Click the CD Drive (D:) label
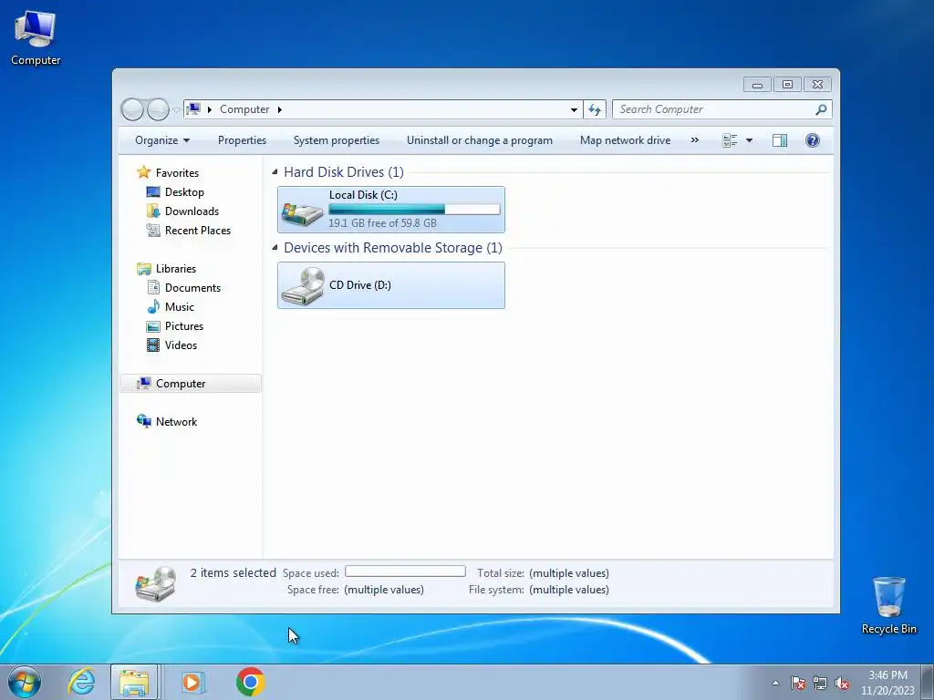This screenshot has height=700, width=934. (359, 285)
